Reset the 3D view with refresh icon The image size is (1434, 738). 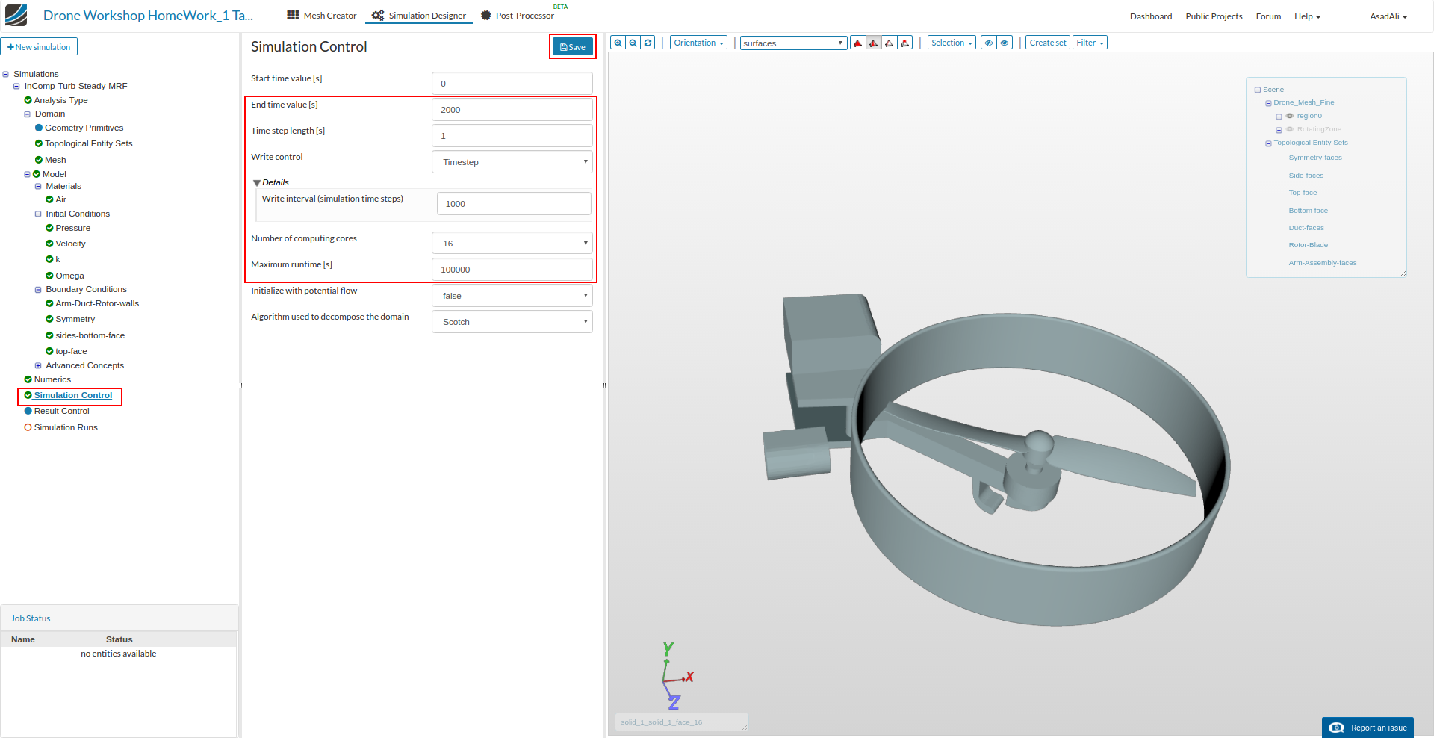tap(648, 43)
